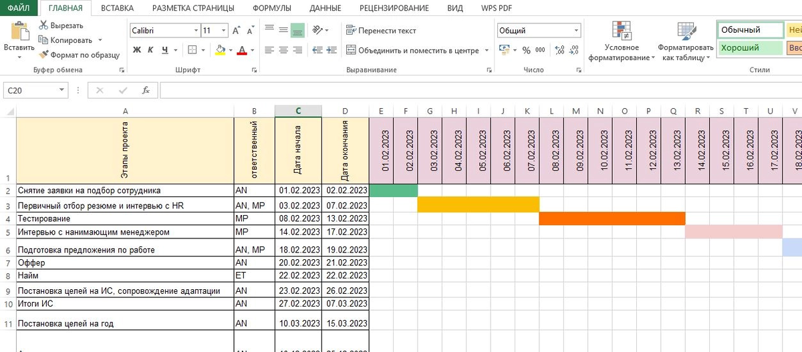Align text to middle of cell
The image size is (802, 352).
tap(283, 29)
